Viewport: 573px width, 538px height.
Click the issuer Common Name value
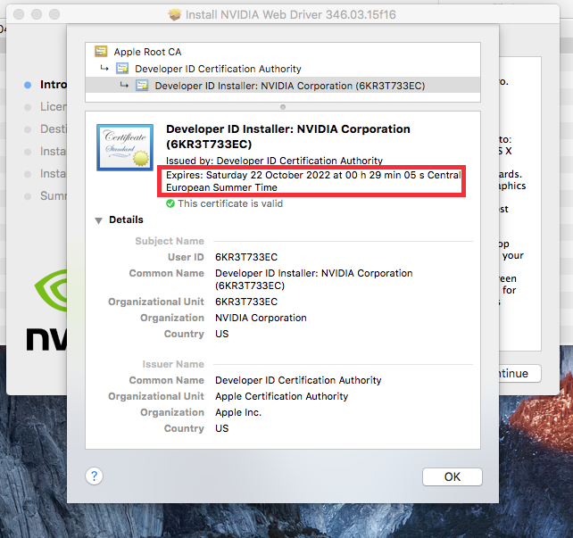click(298, 380)
